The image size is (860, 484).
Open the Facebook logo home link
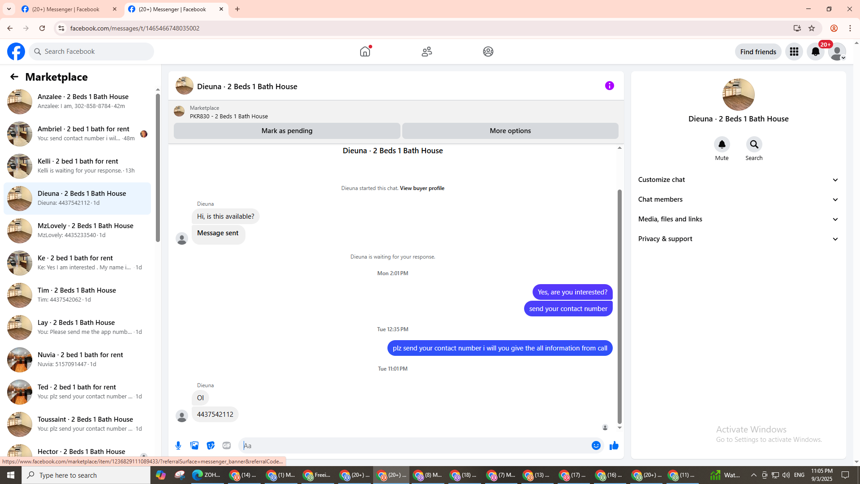pos(16,52)
